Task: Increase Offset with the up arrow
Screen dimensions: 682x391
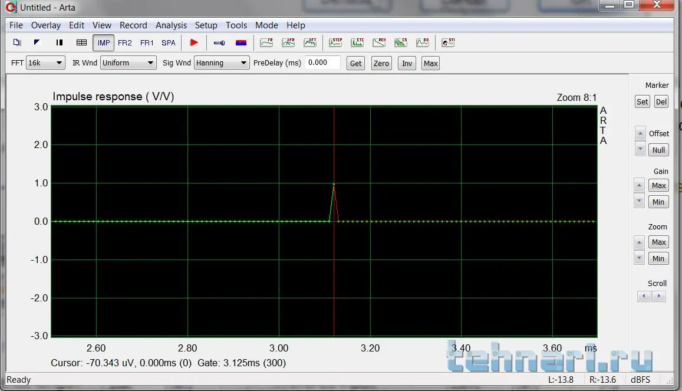Action: click(x=640, y=133)
